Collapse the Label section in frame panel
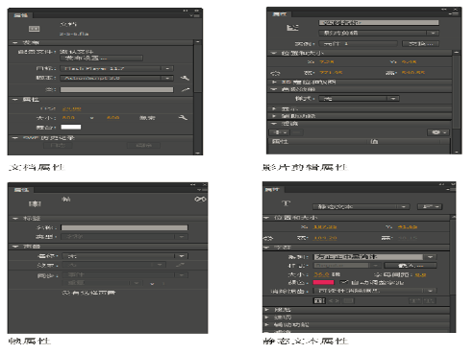Screen dimensions: 474x354 click(x=15, y=219)
